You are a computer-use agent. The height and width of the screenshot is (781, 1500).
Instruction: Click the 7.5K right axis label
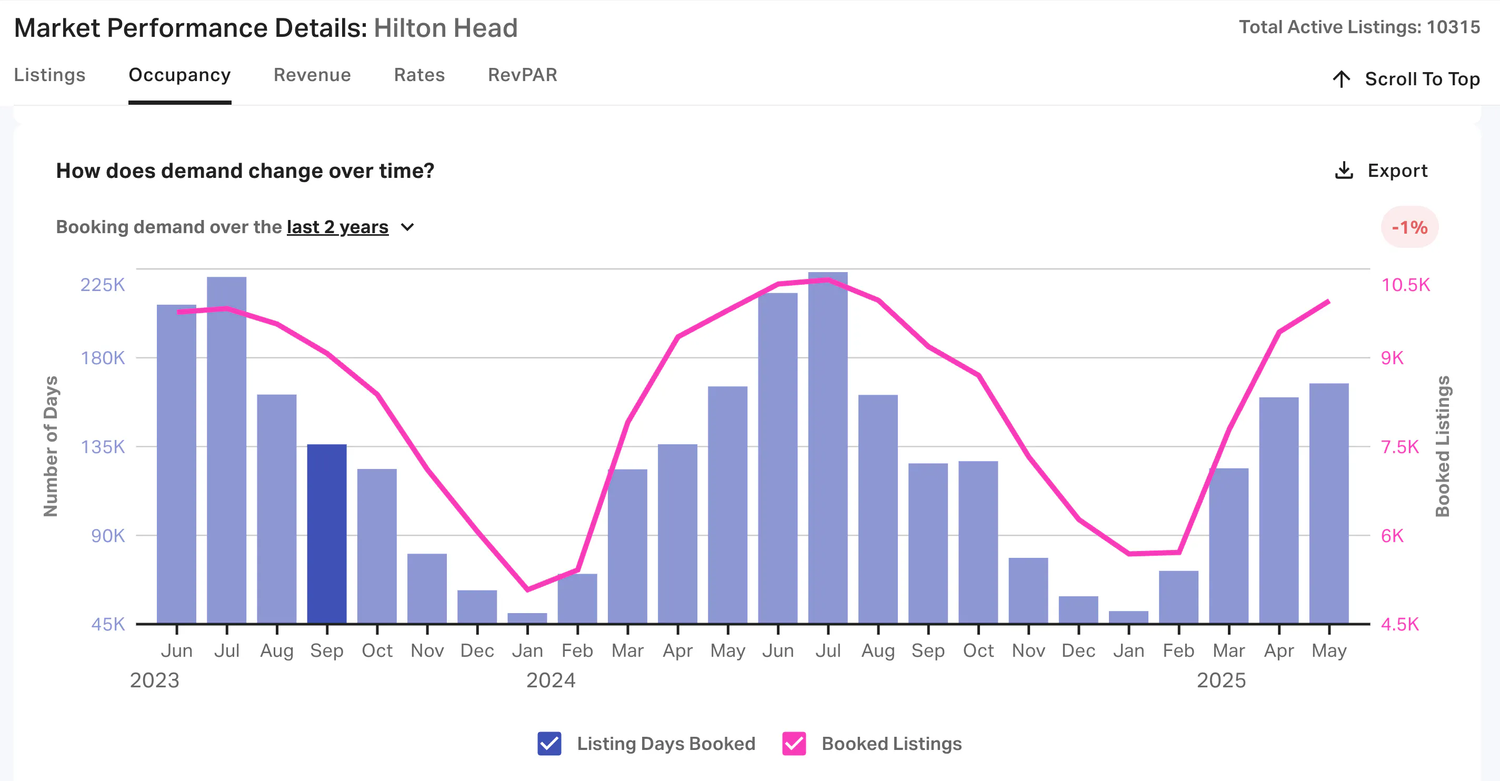click(x=1400, y=447)
